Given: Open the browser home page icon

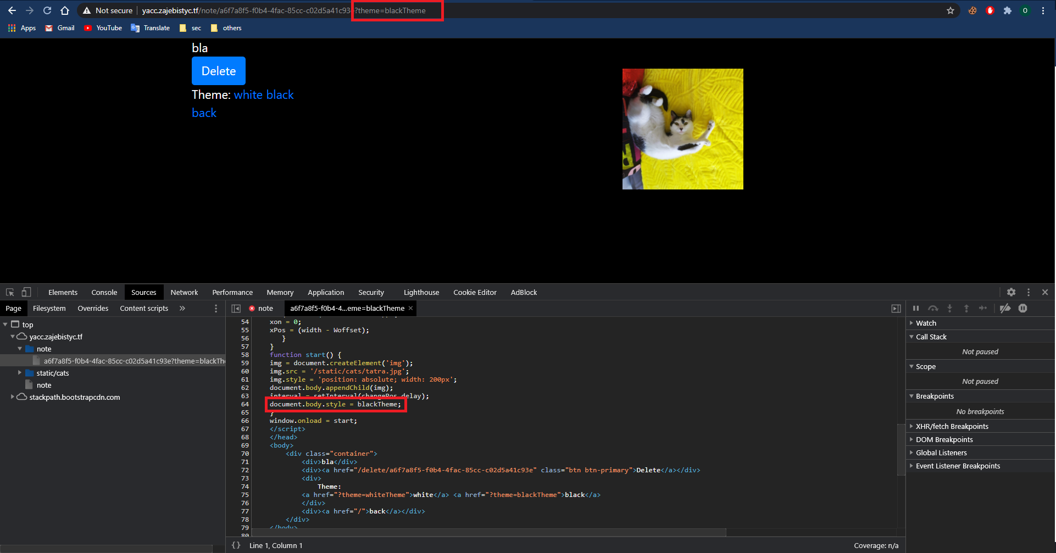Looking at the screenshot, I should [65, 10].
